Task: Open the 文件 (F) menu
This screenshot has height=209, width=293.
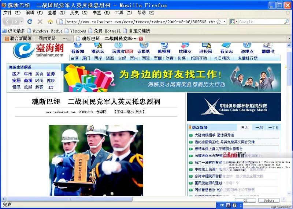Action: (x=12, y=13)
